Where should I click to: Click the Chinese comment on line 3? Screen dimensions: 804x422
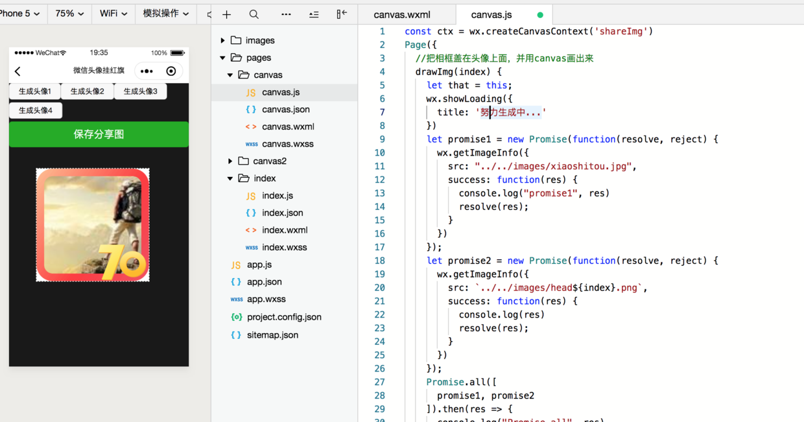tap(504, 58)
